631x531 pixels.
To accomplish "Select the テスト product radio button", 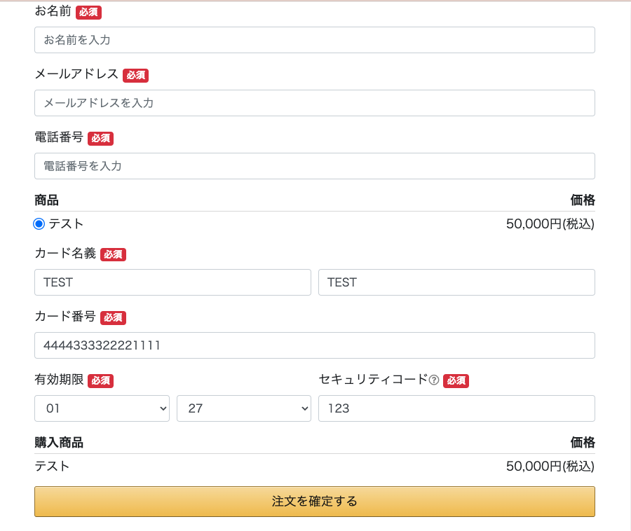I will [39, 224].
